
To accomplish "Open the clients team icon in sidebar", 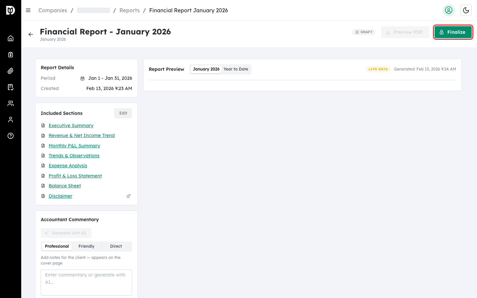I will (11, 103).
